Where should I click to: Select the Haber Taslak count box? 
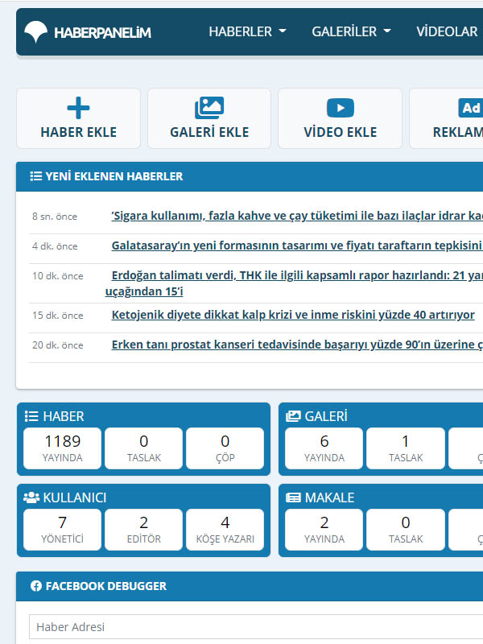point(144,448)
